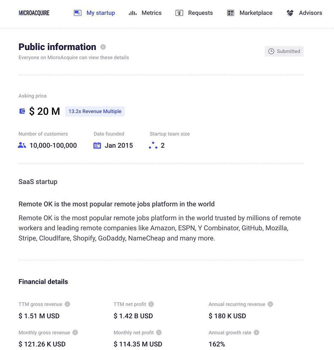Image resolution: width=334 pixels, height=350 pixels.
Task: Click the date founded calendar icon
Action: click(x=97, y=145)
